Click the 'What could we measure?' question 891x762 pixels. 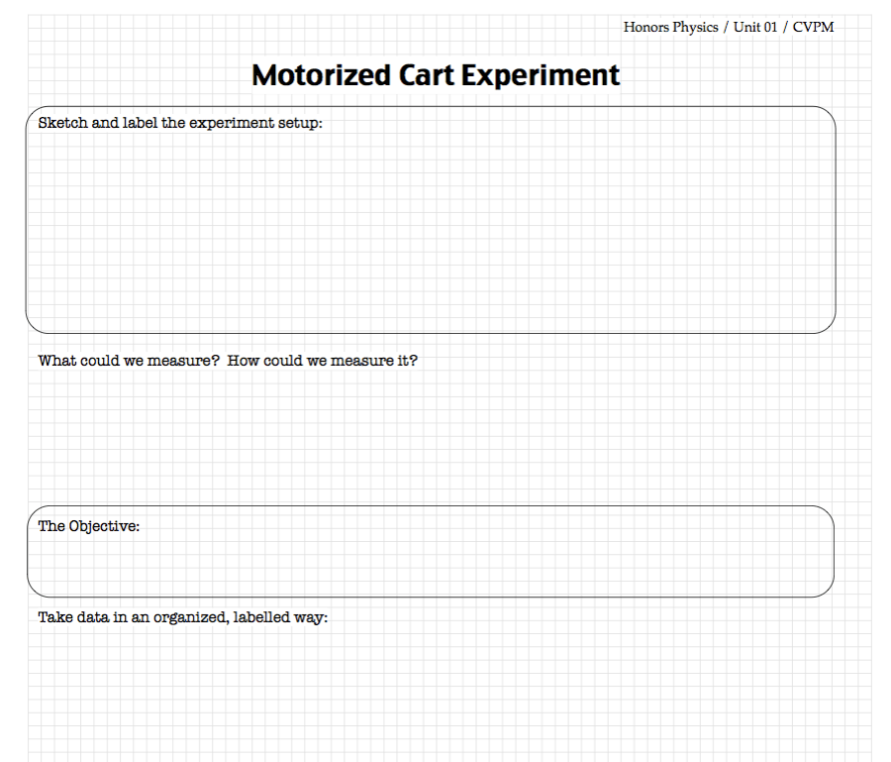129,361
